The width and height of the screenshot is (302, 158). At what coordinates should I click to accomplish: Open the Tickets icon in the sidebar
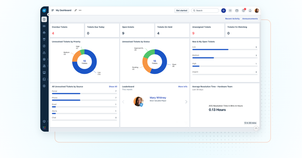click(x=44, y=26)
